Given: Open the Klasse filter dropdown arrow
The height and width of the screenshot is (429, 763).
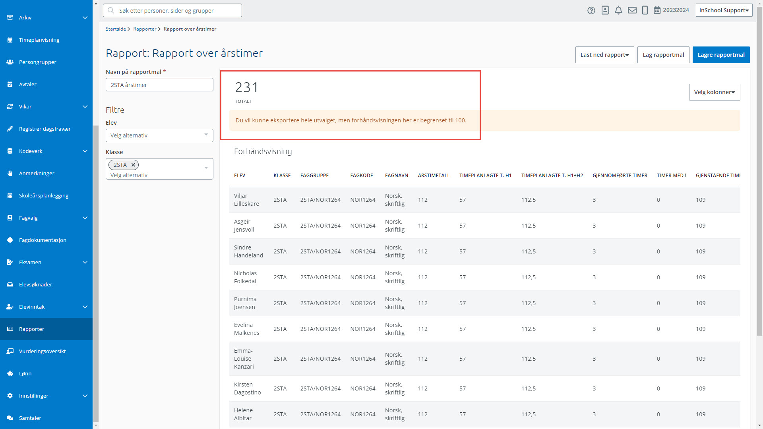Looking at the screenshot, I should pos(206,168).
